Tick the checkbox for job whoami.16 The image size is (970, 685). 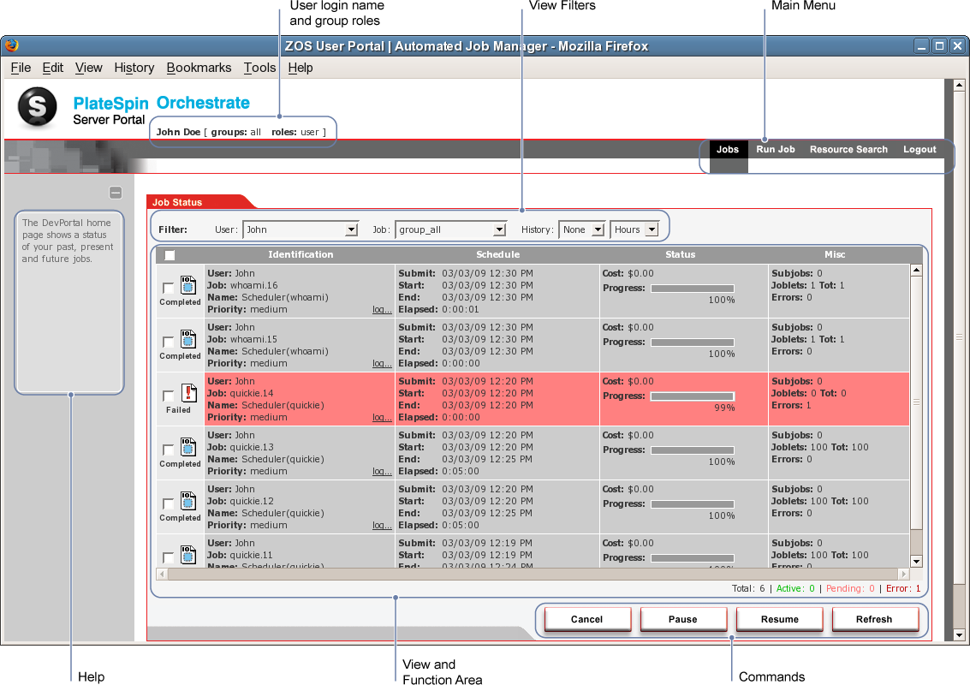168,287
